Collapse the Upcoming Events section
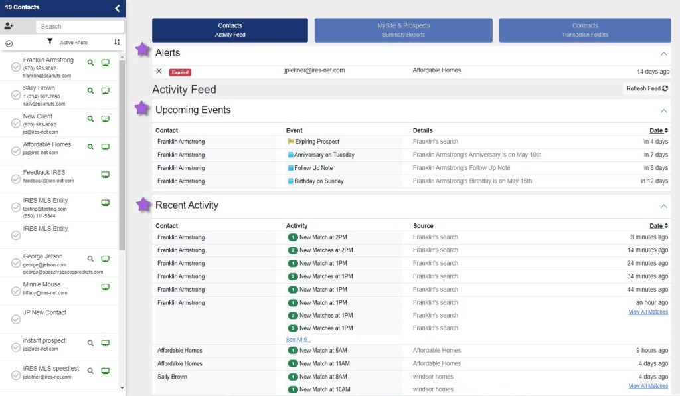This screenshot has width=680, height=396. (x=663, y=111)
